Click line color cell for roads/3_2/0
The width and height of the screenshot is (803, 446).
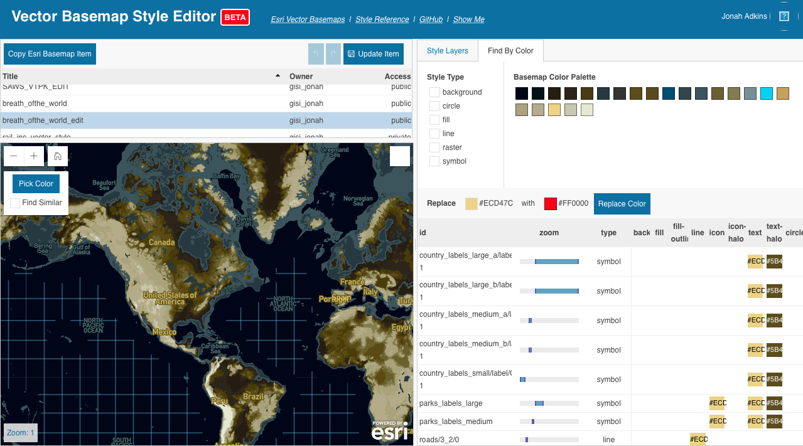(x=698, y=440)
